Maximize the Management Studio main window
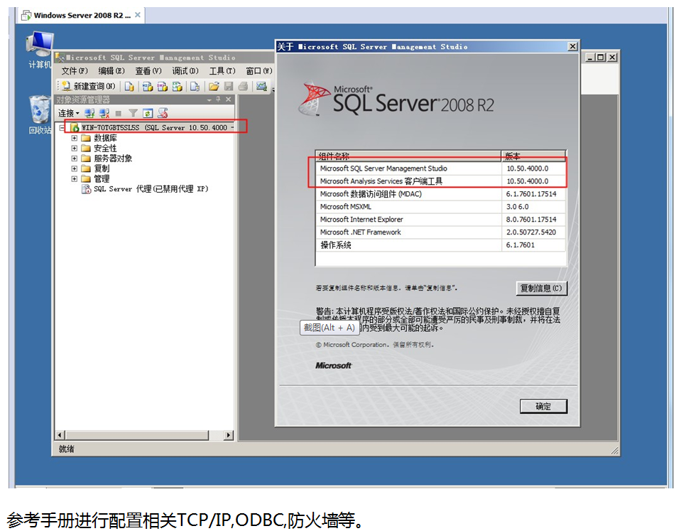Viewport: 681px width, 531px height. tap(601, 57)
